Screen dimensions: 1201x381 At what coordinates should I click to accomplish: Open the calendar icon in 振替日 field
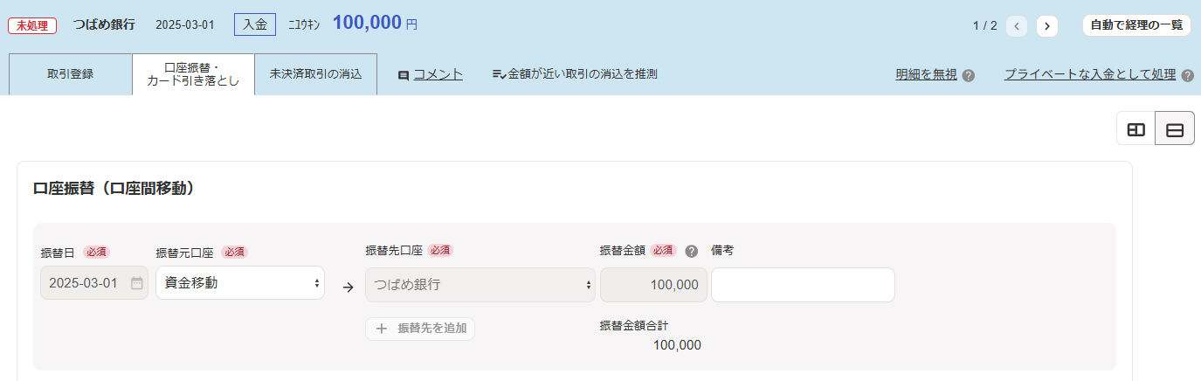tap(137, 283)
